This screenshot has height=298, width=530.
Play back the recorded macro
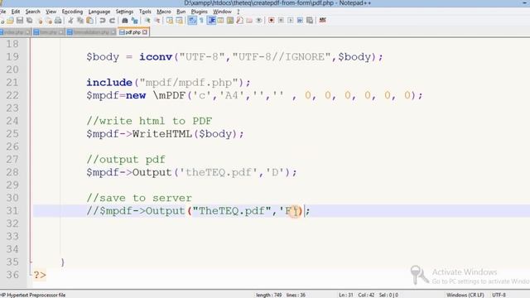(291, 21)
